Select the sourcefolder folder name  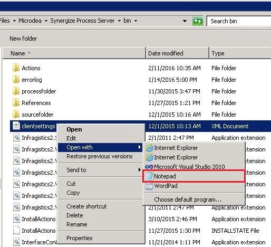click(37, 115)
